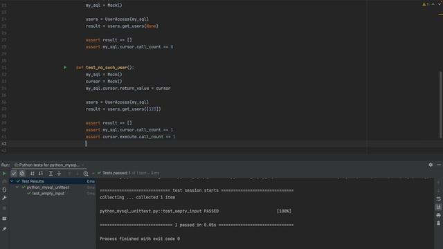
Task: Click '[100%]' progress text in console
Action: point(284,211)
